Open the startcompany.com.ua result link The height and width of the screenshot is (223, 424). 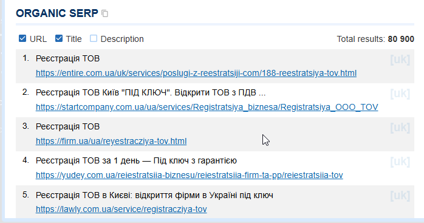click(207, 107)
